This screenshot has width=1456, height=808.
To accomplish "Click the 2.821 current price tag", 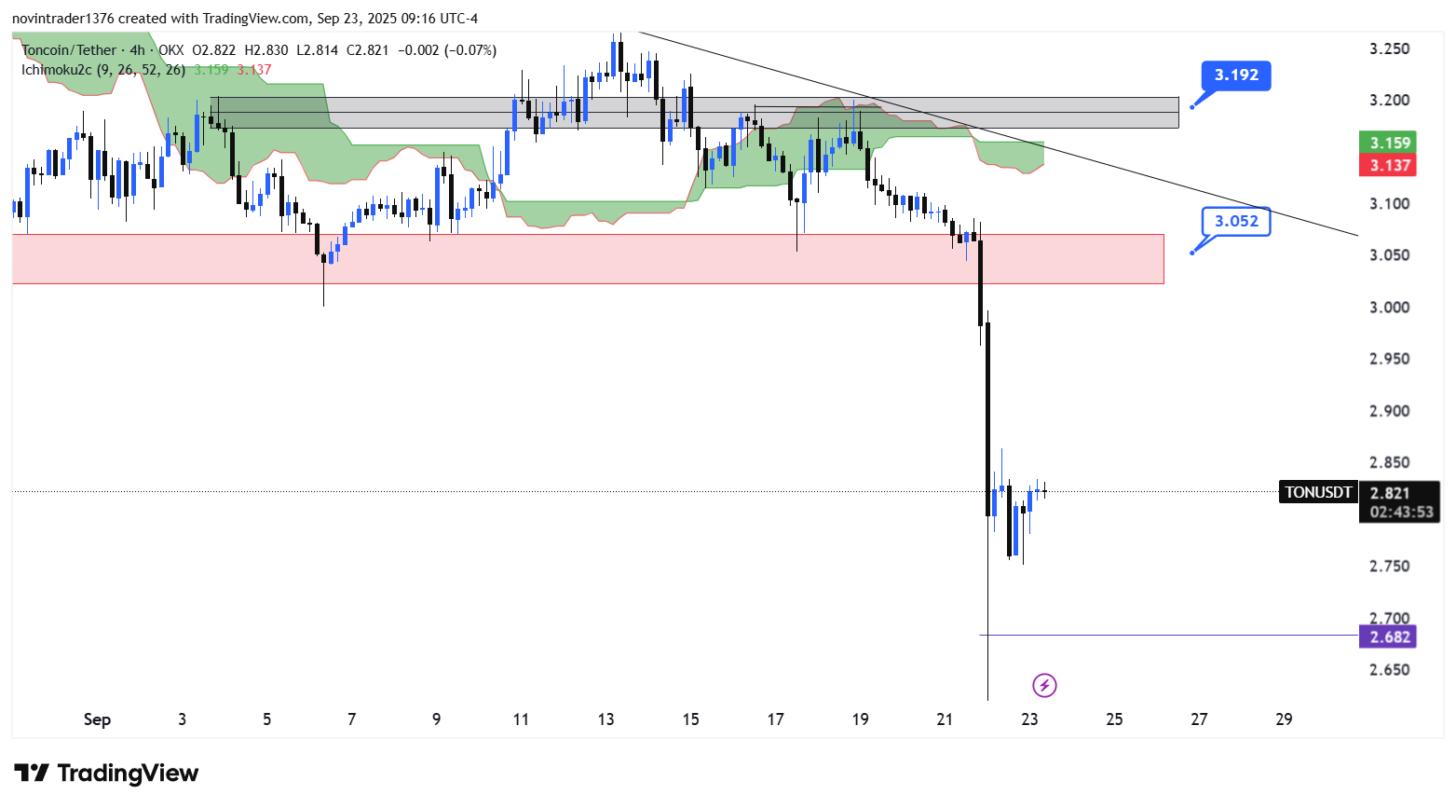I will tap(1393, 493).
